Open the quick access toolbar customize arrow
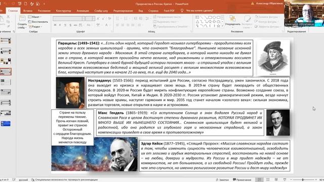324x182 pixels. [44, 4]
